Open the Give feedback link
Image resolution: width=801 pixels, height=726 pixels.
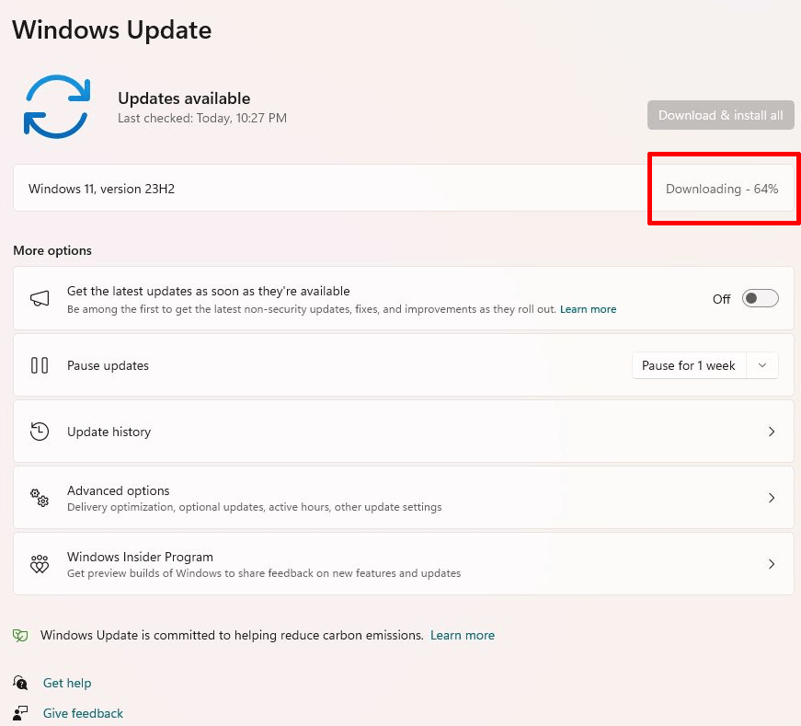point(83,713)
